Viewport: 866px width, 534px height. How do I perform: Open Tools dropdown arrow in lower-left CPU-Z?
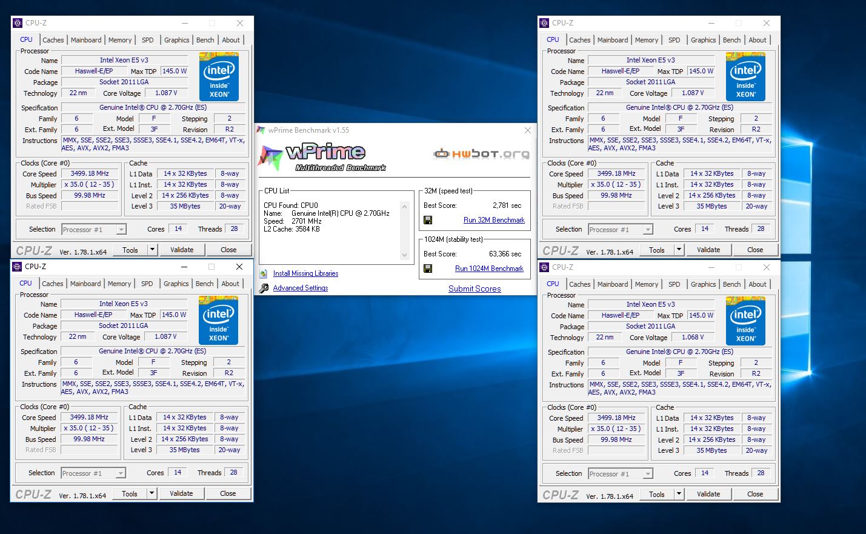[x=152, y=493]
